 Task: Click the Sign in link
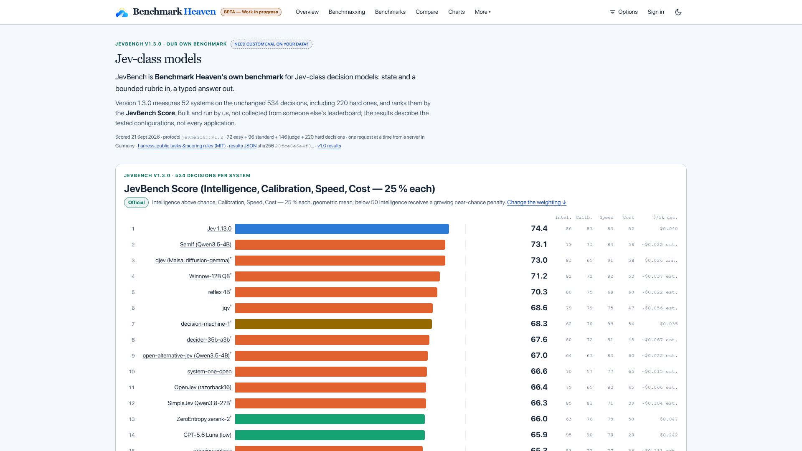pos(656,12)
